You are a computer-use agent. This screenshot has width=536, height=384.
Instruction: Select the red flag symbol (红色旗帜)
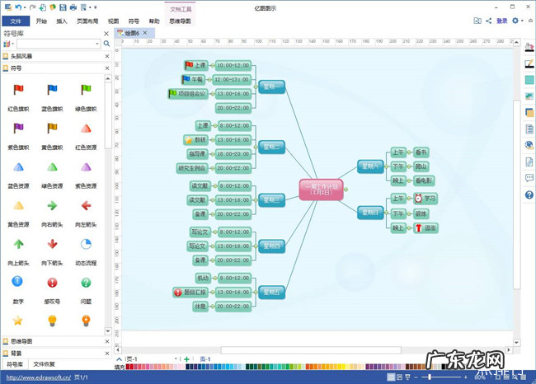18,90
